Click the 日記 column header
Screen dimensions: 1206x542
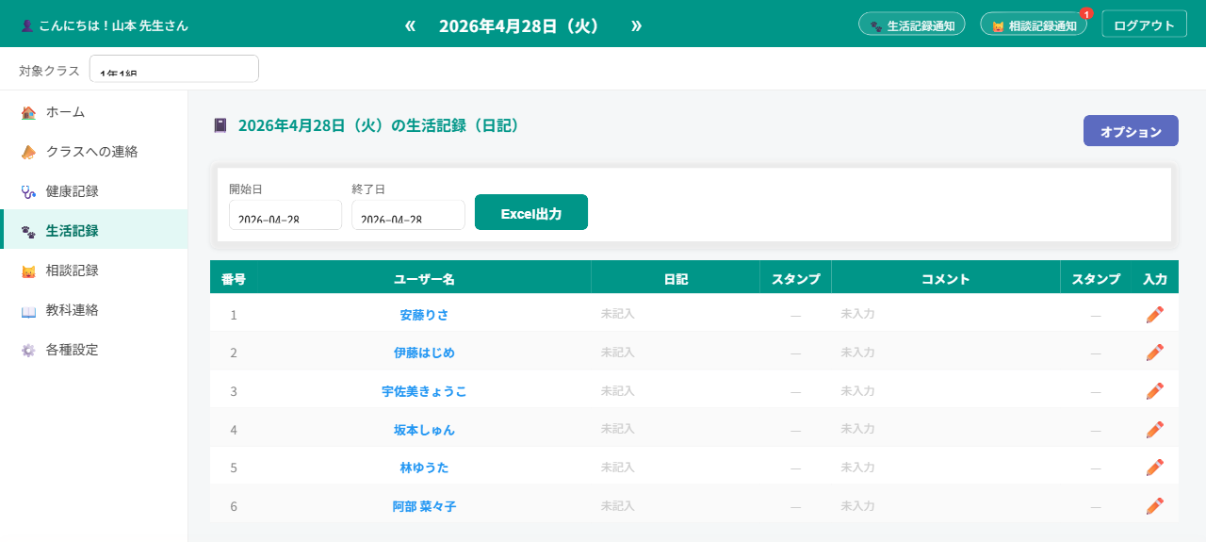676,279
